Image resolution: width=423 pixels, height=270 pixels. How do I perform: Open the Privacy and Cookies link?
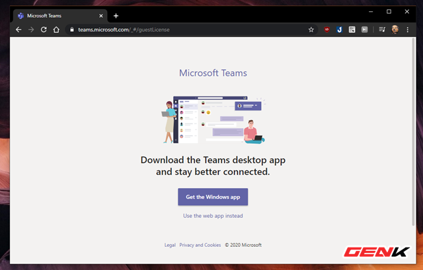(x=200, y=245)
